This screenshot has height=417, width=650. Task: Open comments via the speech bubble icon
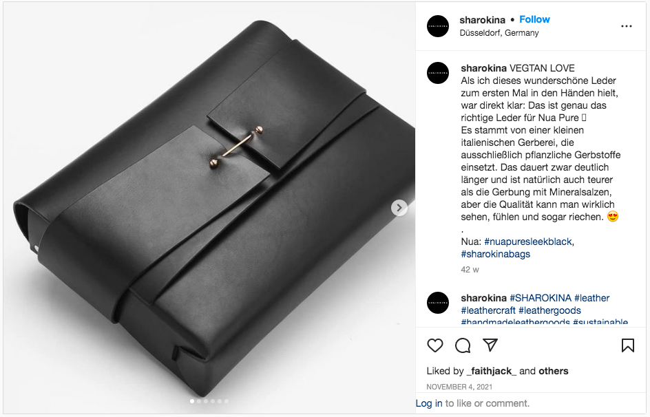tap(463, 345)
